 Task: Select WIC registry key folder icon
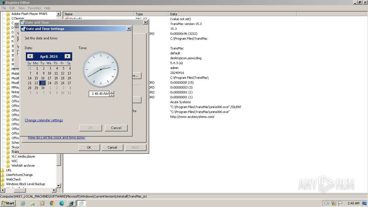coord(8,161)
